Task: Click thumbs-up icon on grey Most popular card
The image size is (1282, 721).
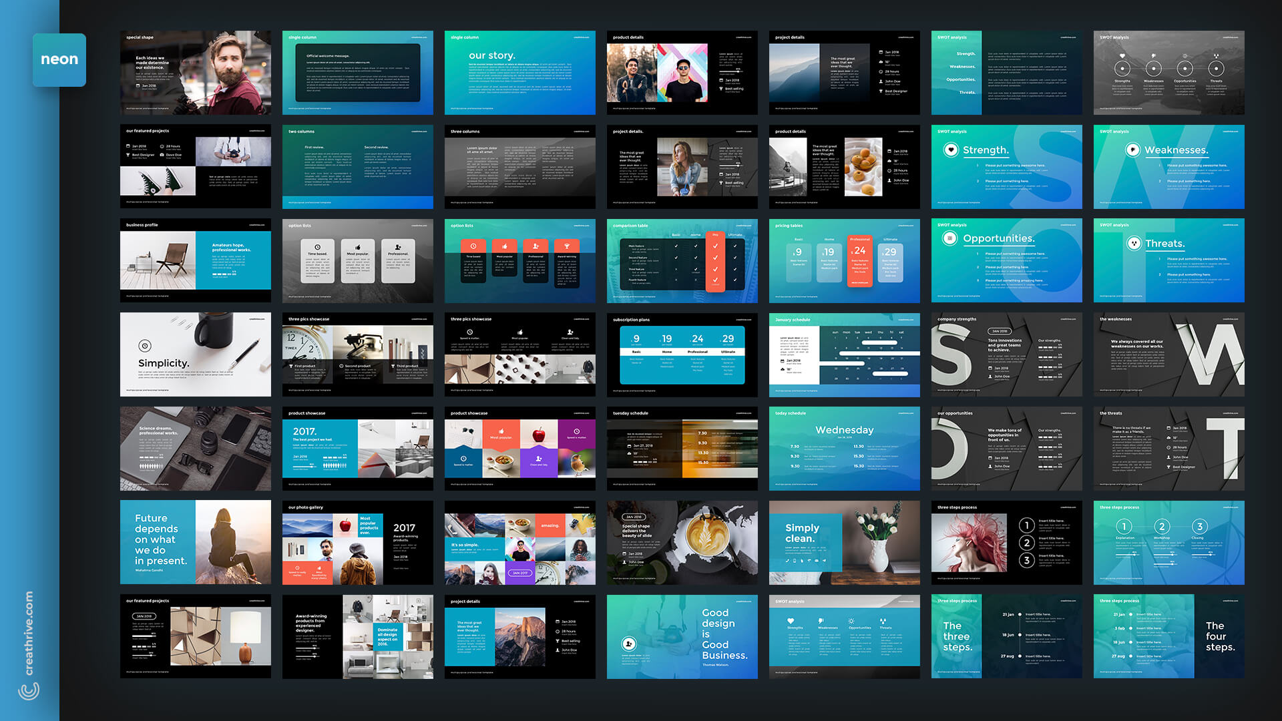Action: click(x=358, y=247)
